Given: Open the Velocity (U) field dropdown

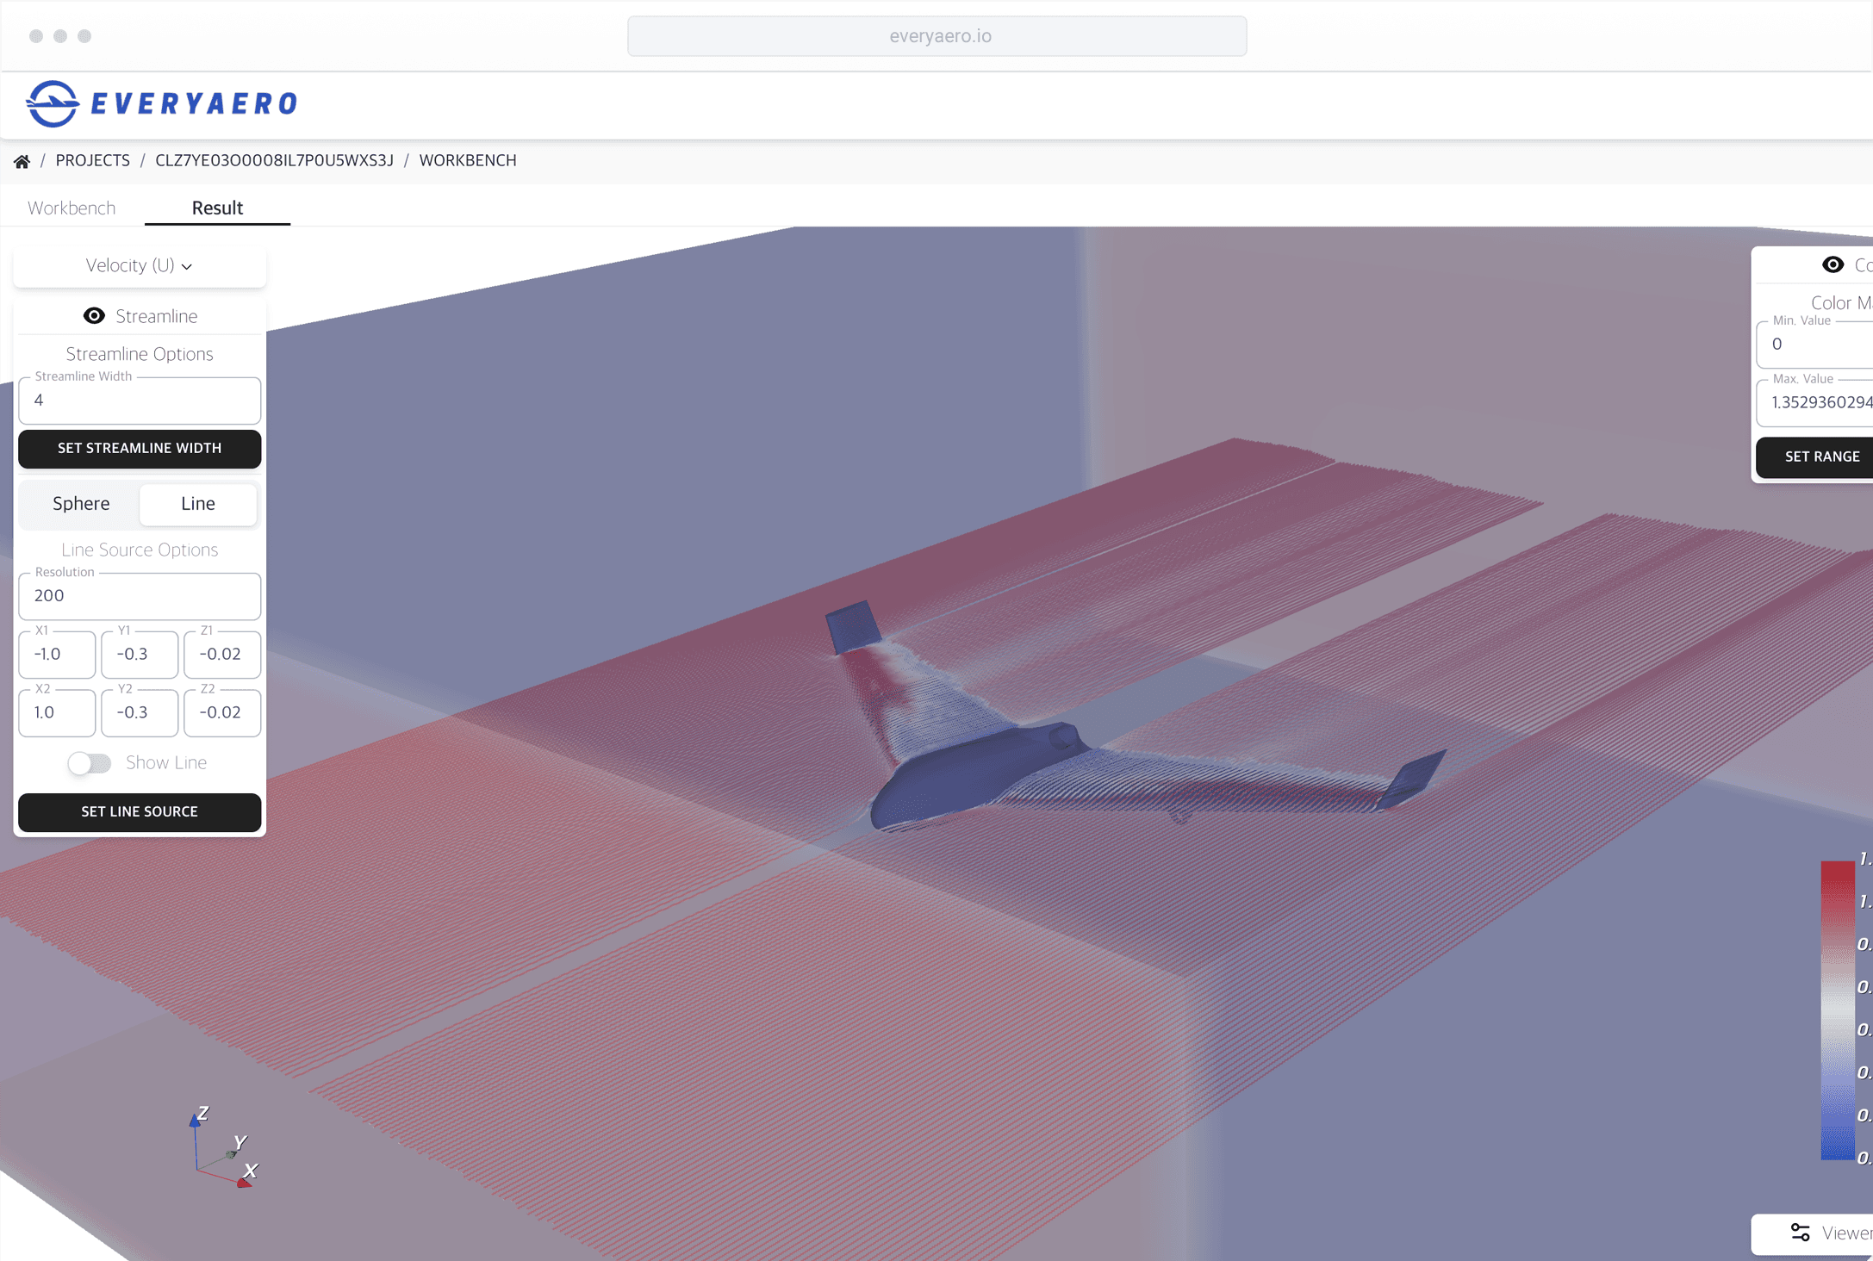Looking at the screenshot, I should point(139,265).
